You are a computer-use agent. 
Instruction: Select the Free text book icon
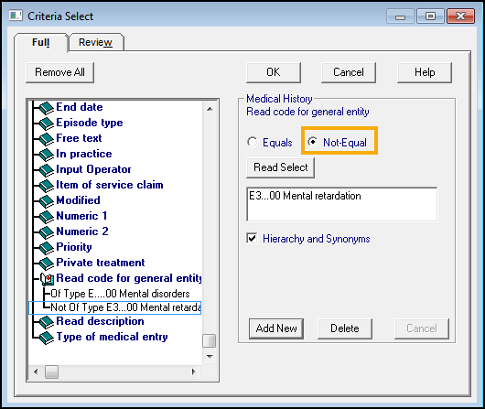(x=47, y=138)
